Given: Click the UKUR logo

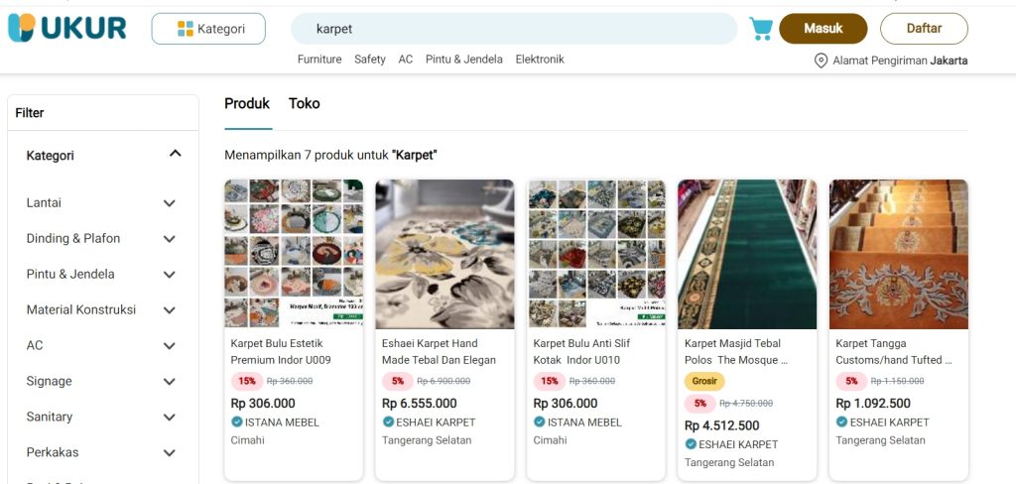Looking at the screenshot, I should tap(67, 28).
